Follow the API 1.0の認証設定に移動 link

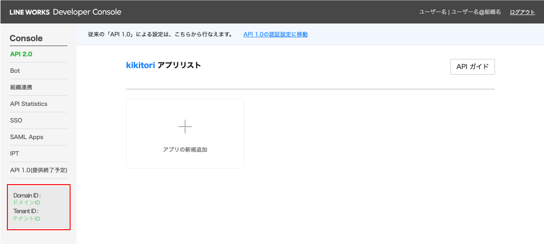276,35
